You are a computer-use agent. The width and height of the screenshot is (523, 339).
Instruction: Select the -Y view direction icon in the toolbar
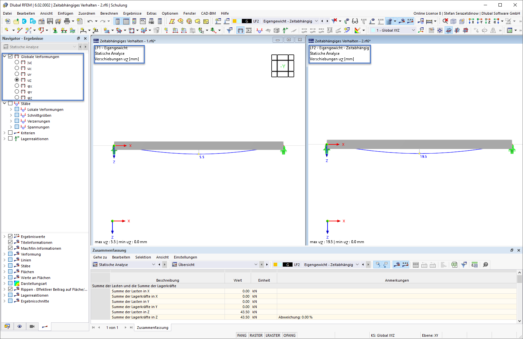480,22
